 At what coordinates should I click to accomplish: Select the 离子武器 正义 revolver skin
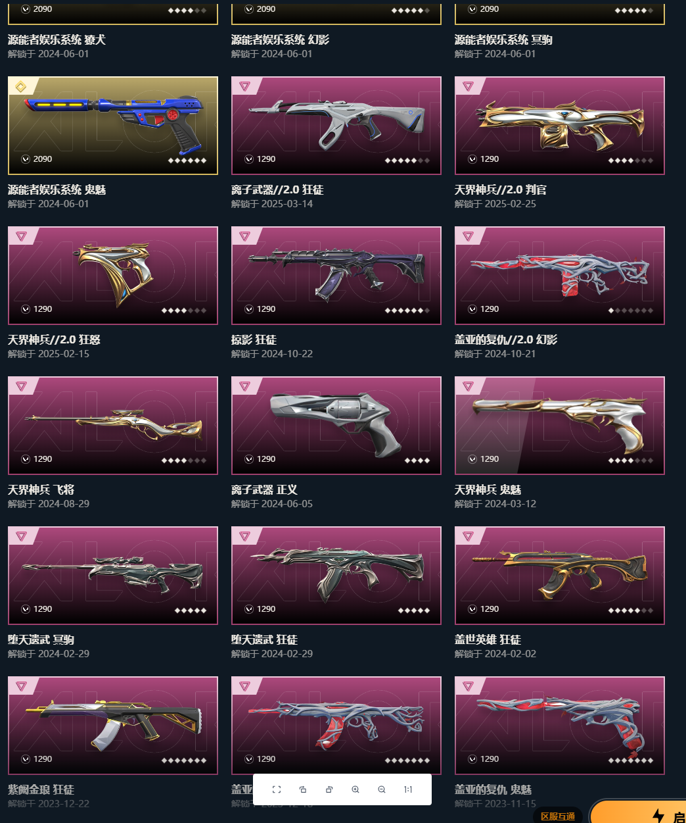336,426
